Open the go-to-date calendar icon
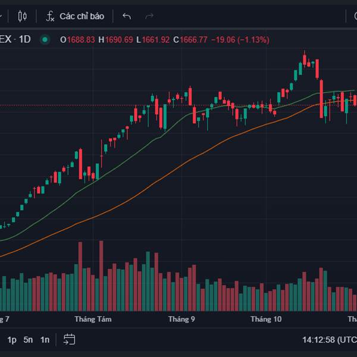The height and width of the screenshot is (357, 357). (x=70, y=340)
